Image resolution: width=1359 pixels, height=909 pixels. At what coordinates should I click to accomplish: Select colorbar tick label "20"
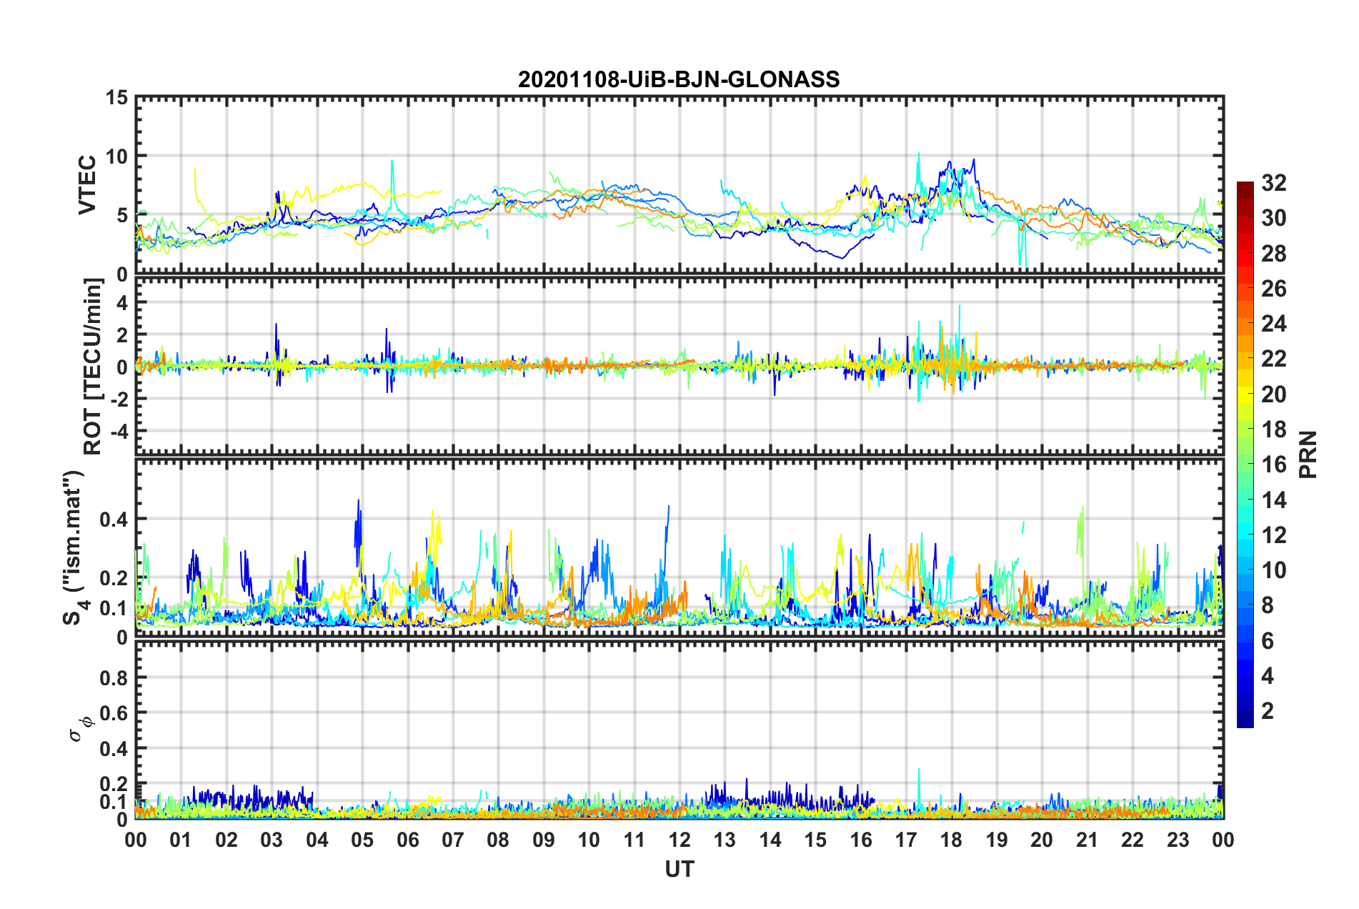tap(1273, 394)
